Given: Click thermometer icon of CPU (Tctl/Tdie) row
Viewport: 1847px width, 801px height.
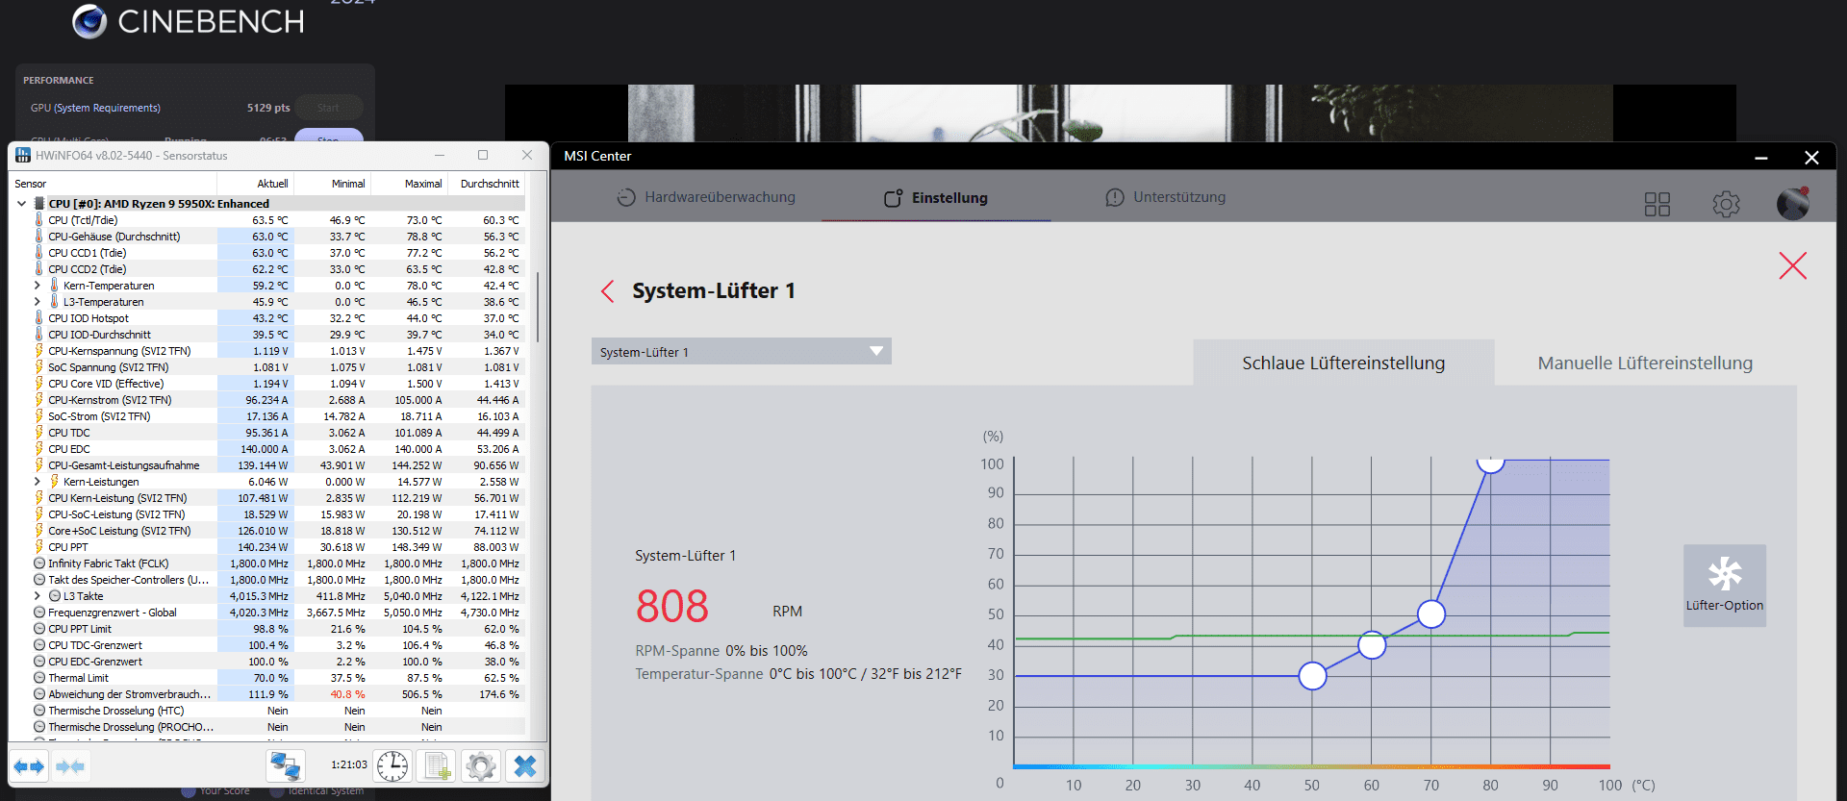Looking at the screenshot, I should (x=39, y=220).
